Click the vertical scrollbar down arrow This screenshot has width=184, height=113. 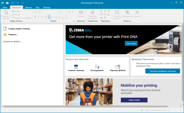(183, 104)
